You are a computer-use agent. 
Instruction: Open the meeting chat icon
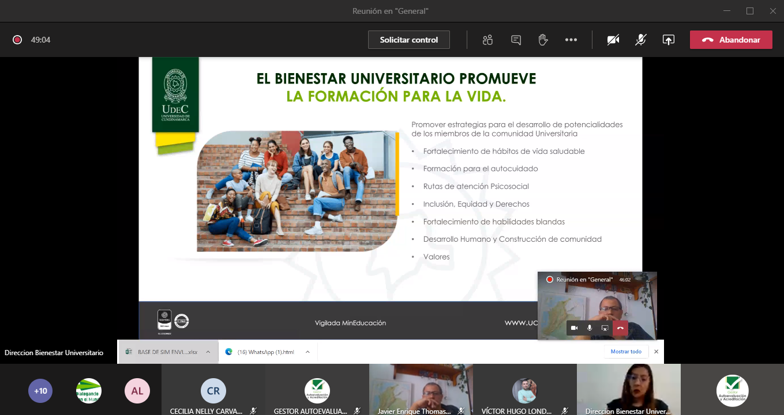coord(516,40)
